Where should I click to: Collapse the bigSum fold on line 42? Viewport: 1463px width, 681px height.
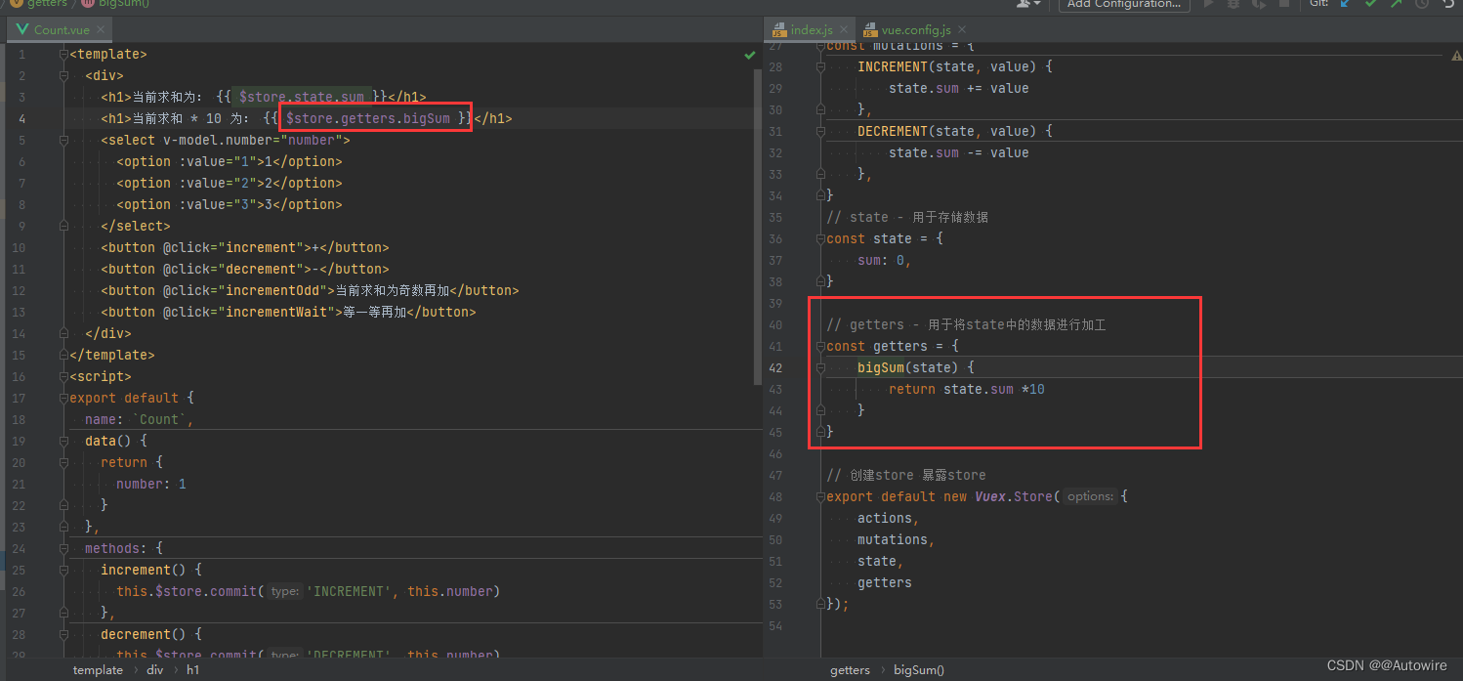point(821,368)
